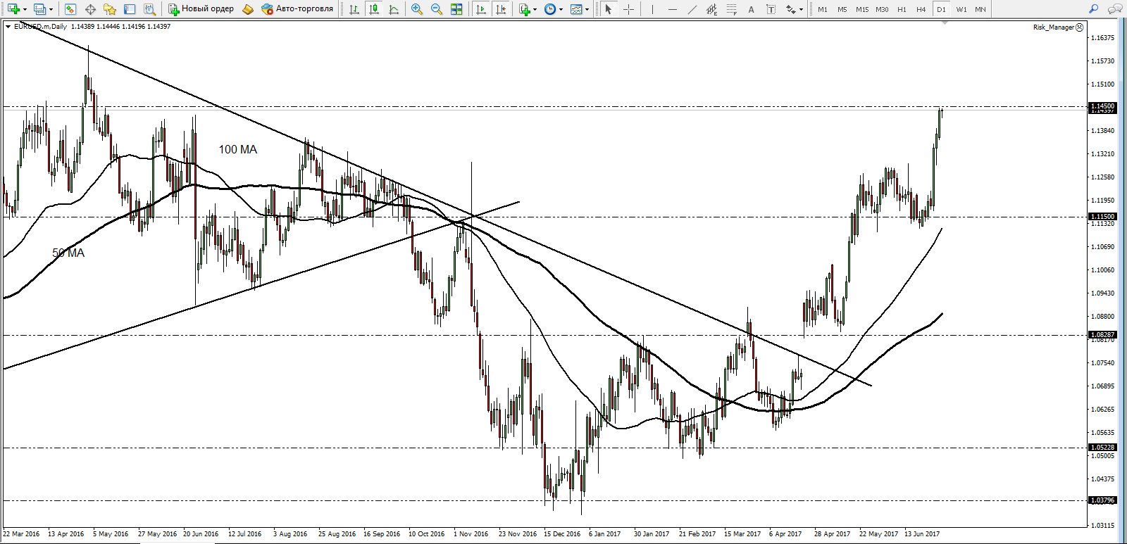Open the Strategy Tester icon
This screenshot has width=1127, height=544.
click(149, 9)
